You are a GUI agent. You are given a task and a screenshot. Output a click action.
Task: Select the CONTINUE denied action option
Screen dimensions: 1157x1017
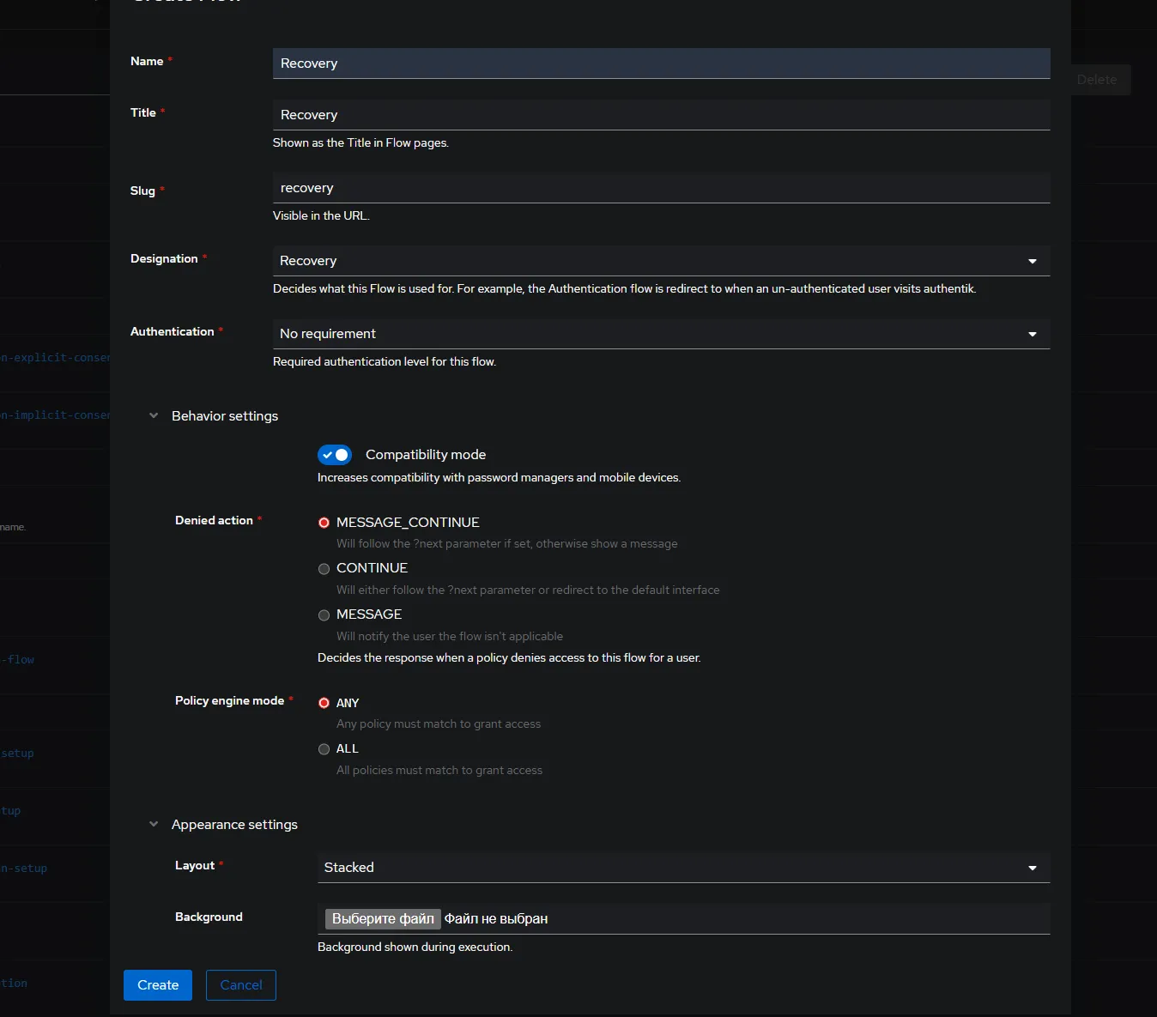(324, 568)
